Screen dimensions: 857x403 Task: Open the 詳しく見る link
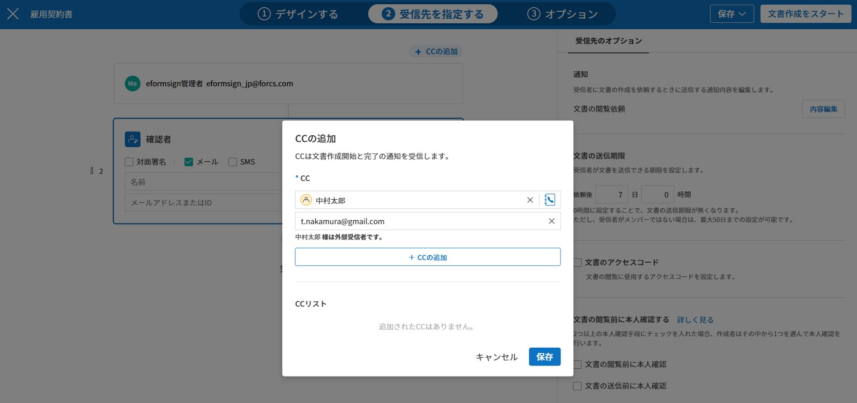(x=695, y=320)
